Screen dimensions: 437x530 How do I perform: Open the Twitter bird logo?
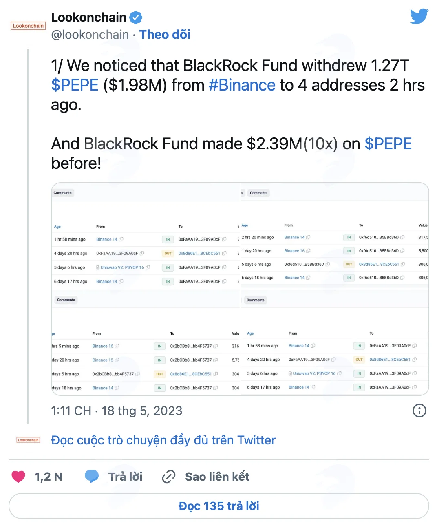coord(419,16)
